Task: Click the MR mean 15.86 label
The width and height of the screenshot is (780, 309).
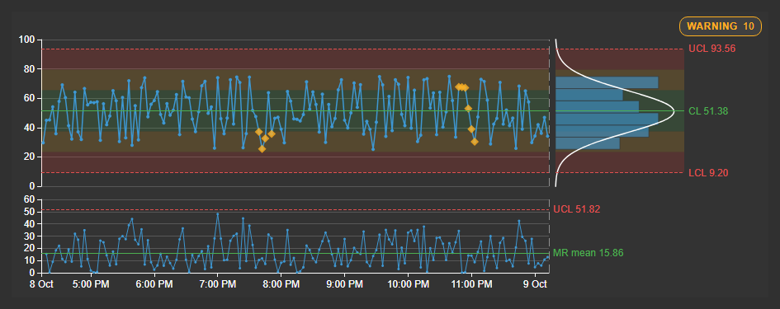Action: (588, 253)
